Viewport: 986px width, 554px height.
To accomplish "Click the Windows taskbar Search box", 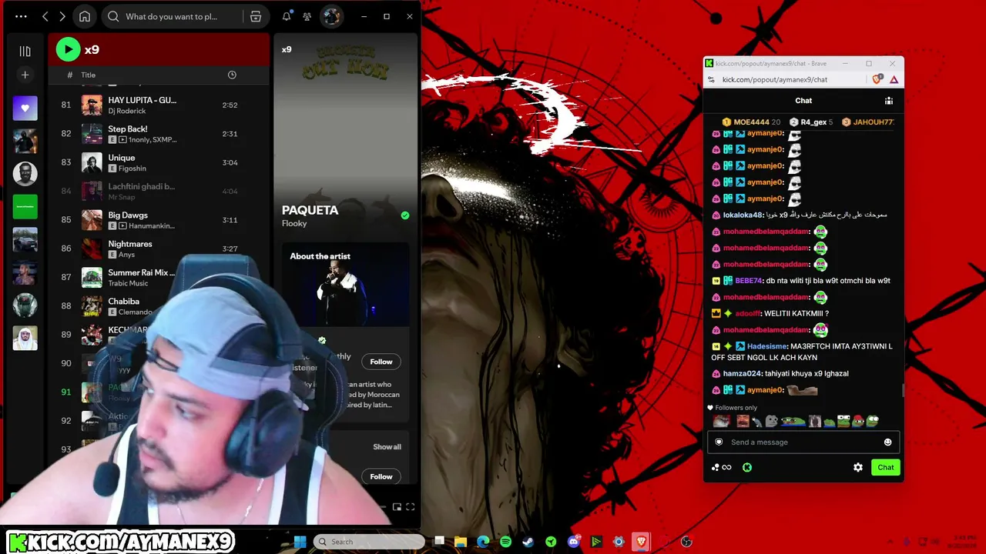I will tap(369, 542).
